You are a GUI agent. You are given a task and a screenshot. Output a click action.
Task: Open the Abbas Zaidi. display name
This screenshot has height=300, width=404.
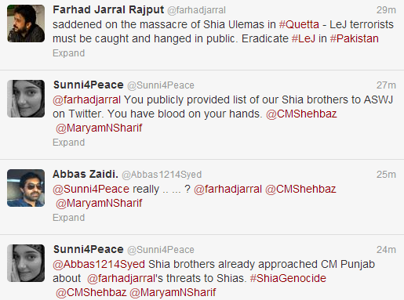pyautogui.click(x=86, y=174)
